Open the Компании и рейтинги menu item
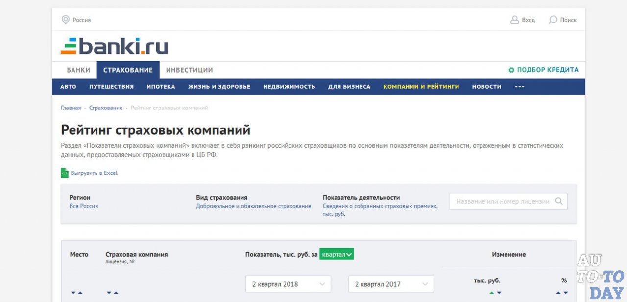 [421, 87]
